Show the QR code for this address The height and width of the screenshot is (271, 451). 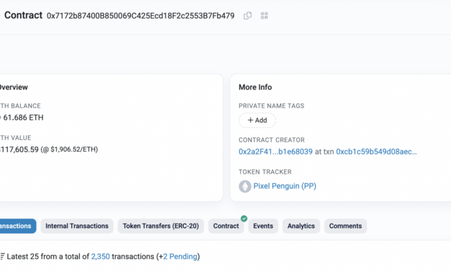[264, 16]
